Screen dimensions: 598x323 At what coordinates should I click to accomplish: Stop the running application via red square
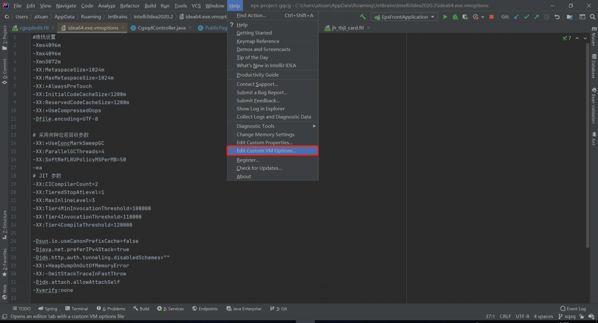coord(491,17)
